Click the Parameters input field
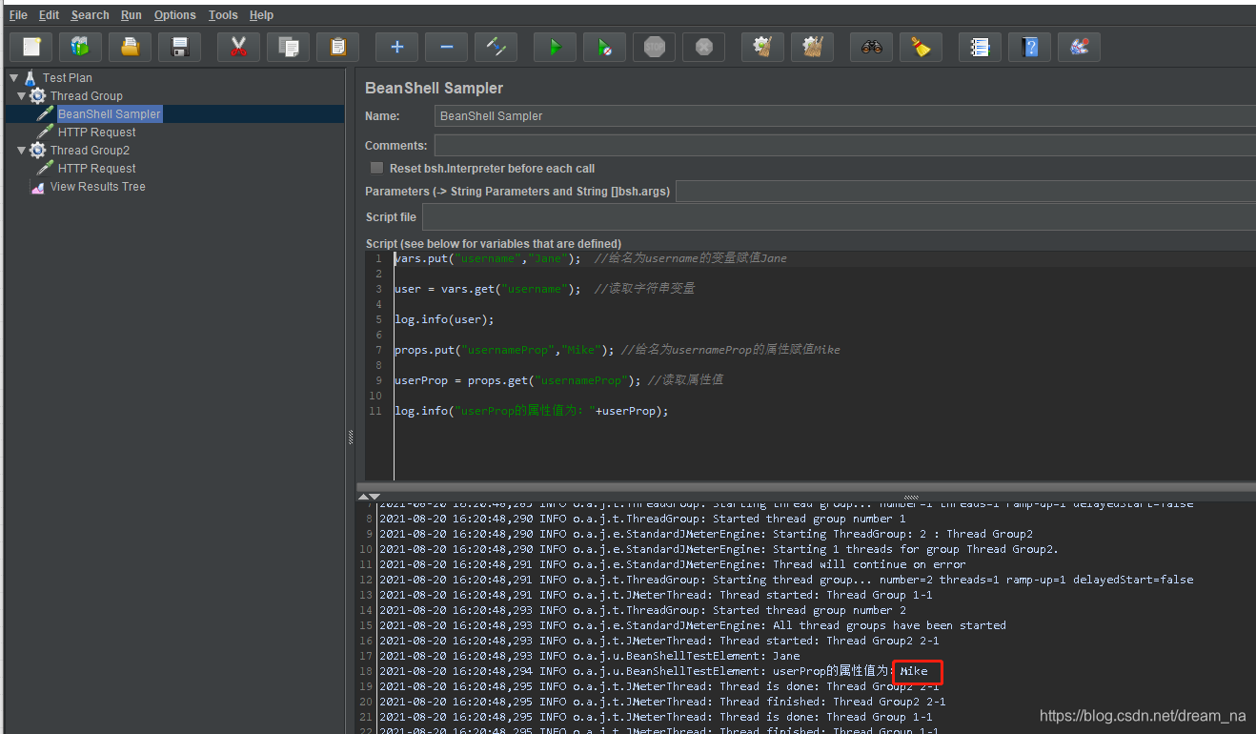 [965, 192]
